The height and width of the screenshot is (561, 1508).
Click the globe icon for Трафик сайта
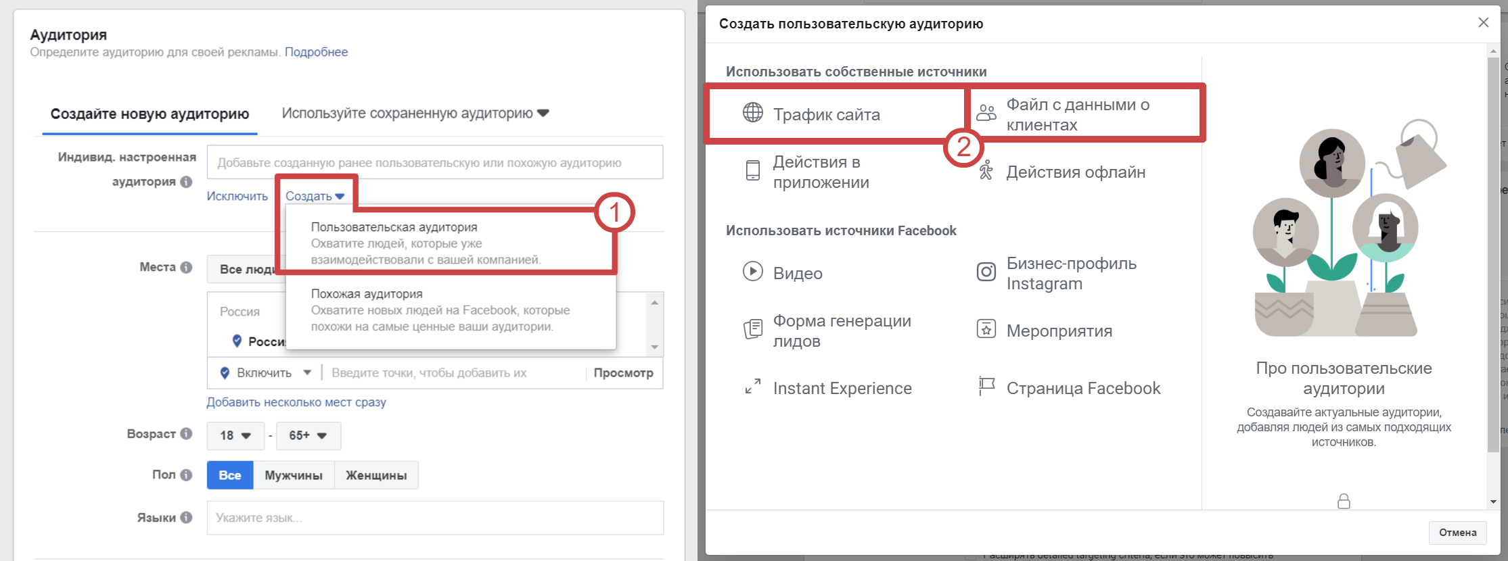[752, 113]
